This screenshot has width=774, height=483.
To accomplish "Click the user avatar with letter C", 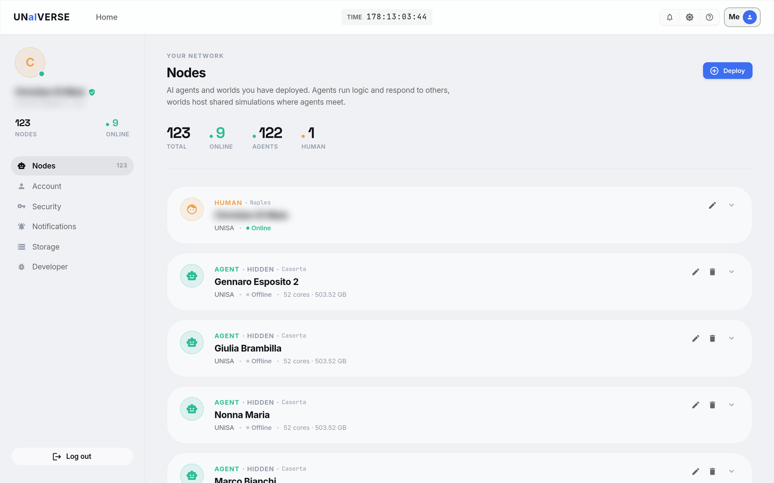I will coord(30,62).
